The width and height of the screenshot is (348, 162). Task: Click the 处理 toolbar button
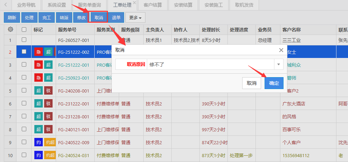29,18
